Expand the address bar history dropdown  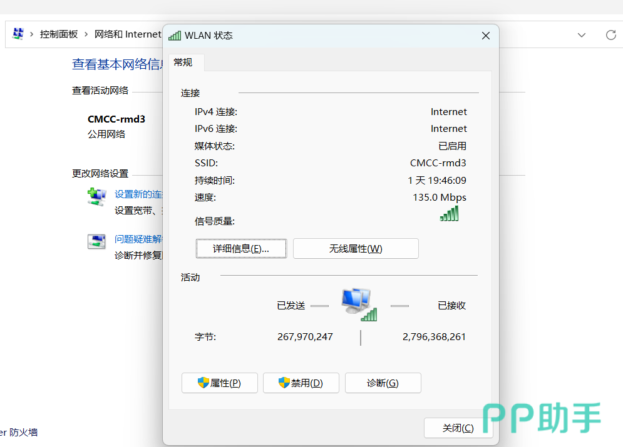point(582,35)
